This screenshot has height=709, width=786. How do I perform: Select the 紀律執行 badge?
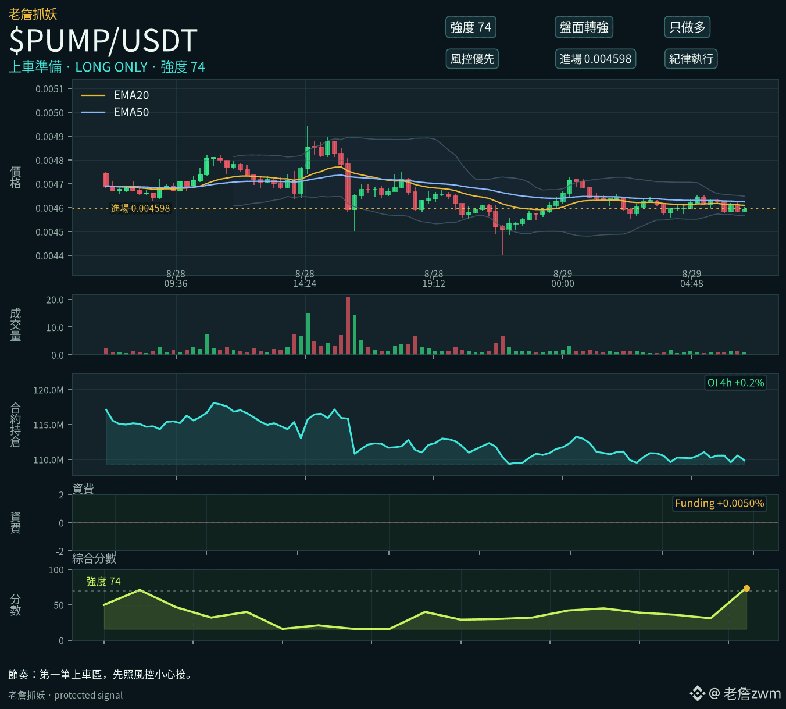tap(691, 59)
